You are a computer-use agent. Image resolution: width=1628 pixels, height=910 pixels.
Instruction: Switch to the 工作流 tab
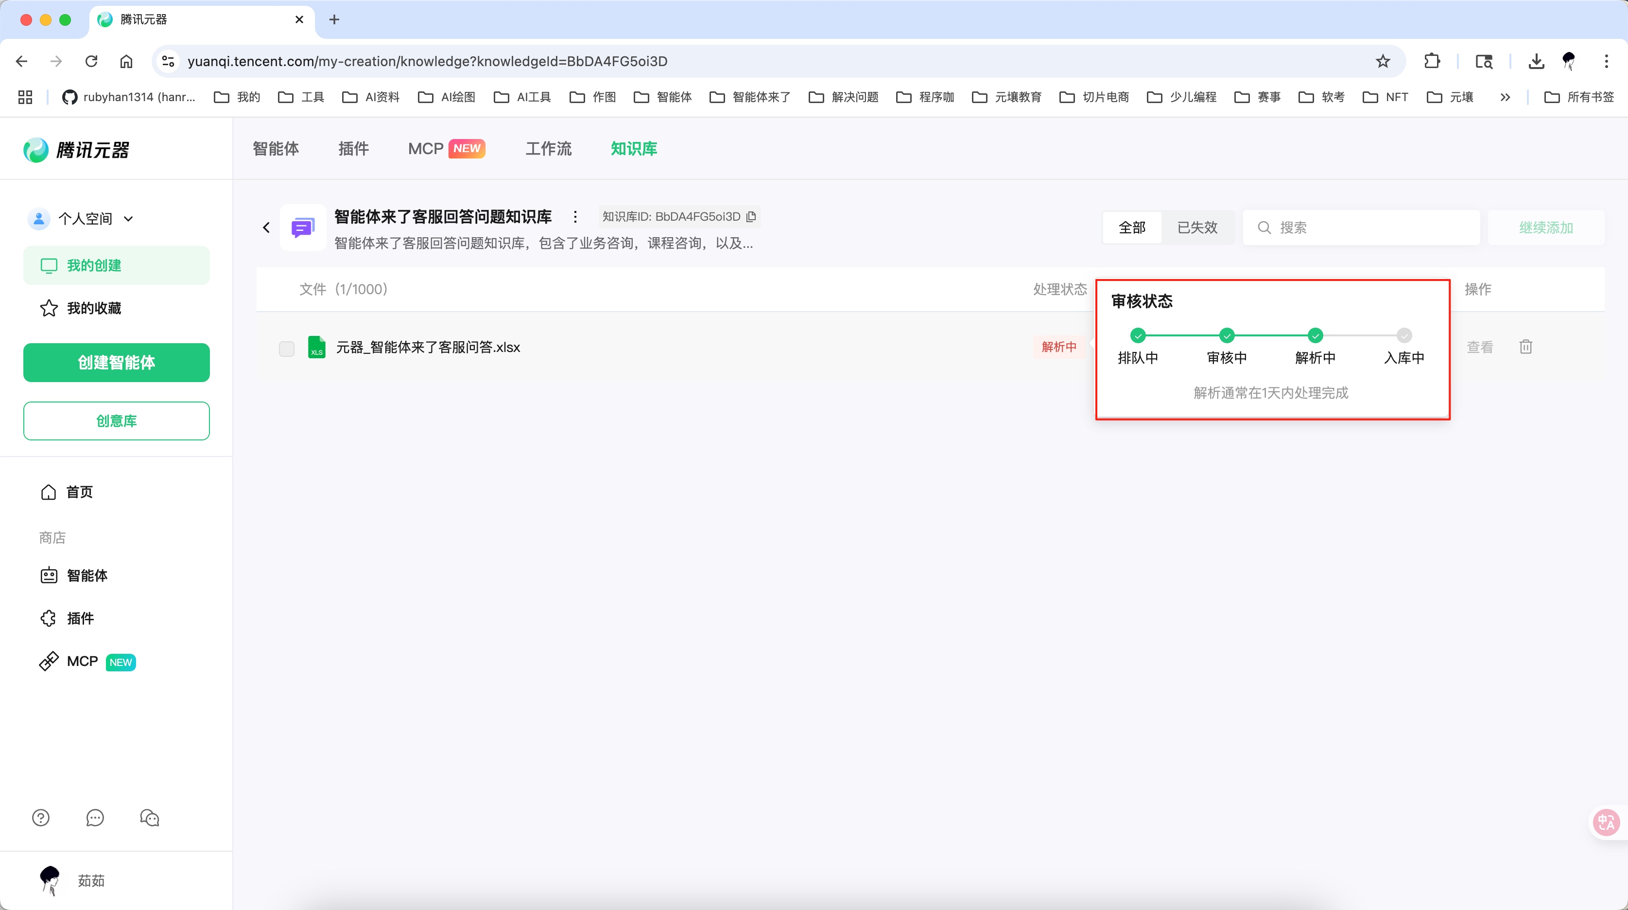(548, 149)
